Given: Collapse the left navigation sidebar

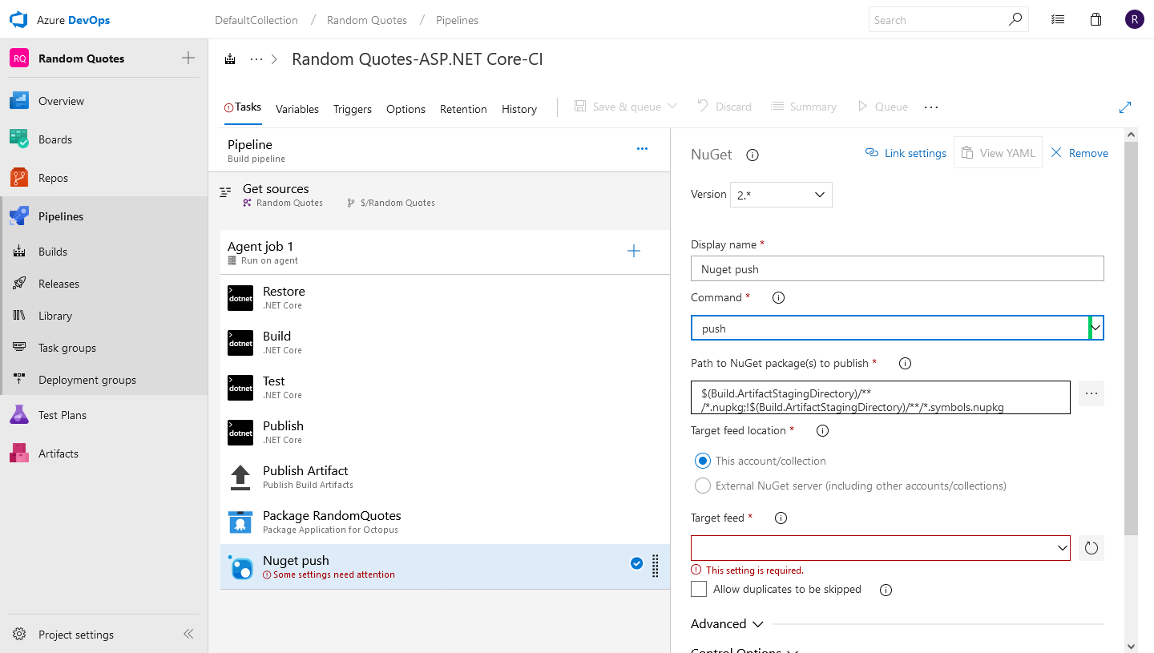Looking at the screenshot, I should pos(188,634).
